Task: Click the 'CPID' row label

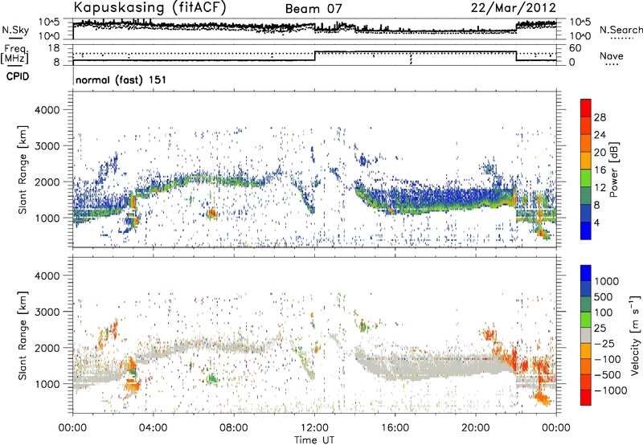Action: coord(18,76)
